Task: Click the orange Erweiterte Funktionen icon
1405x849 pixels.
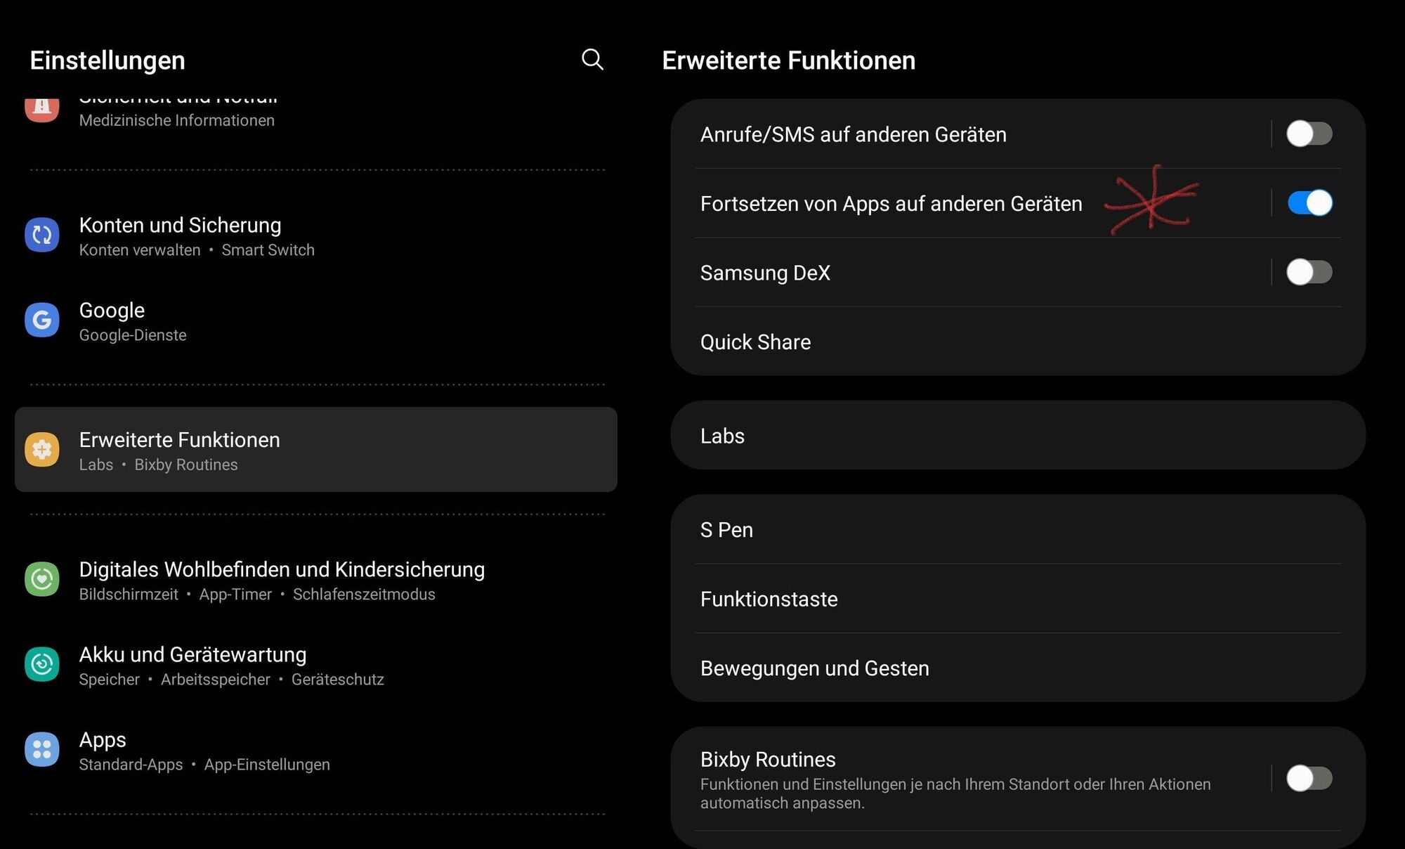Action: pos(42,449)
